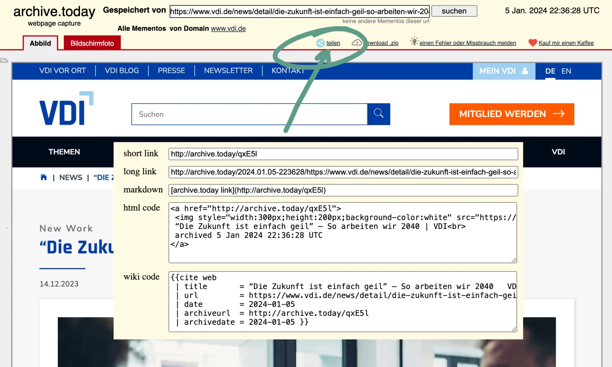The image size is (612, 367).
Task: Select the EN language option
Action: pyautogui.click(x=566, y=71)
